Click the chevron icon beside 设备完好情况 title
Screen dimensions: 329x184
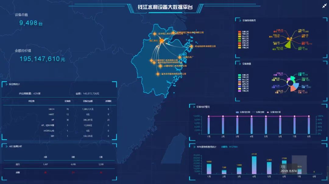point(194,107)
